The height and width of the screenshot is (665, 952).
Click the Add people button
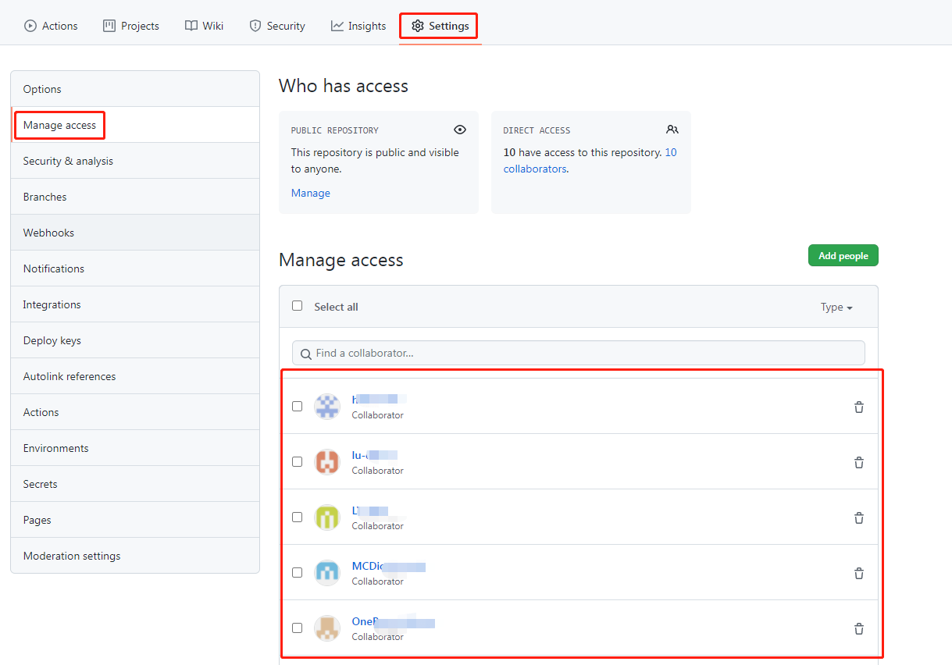tap(843, 255)
